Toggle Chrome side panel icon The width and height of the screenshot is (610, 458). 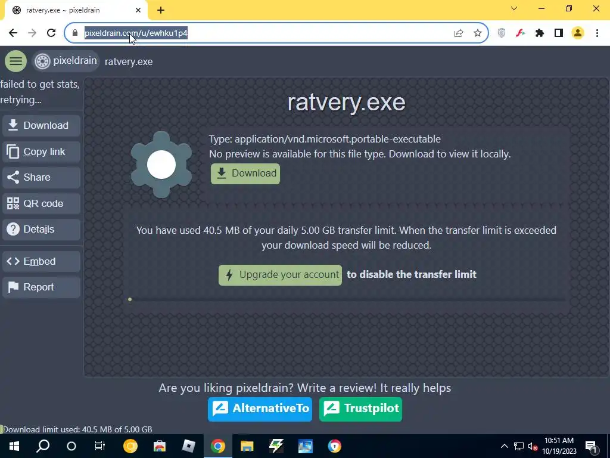(559, 33)
